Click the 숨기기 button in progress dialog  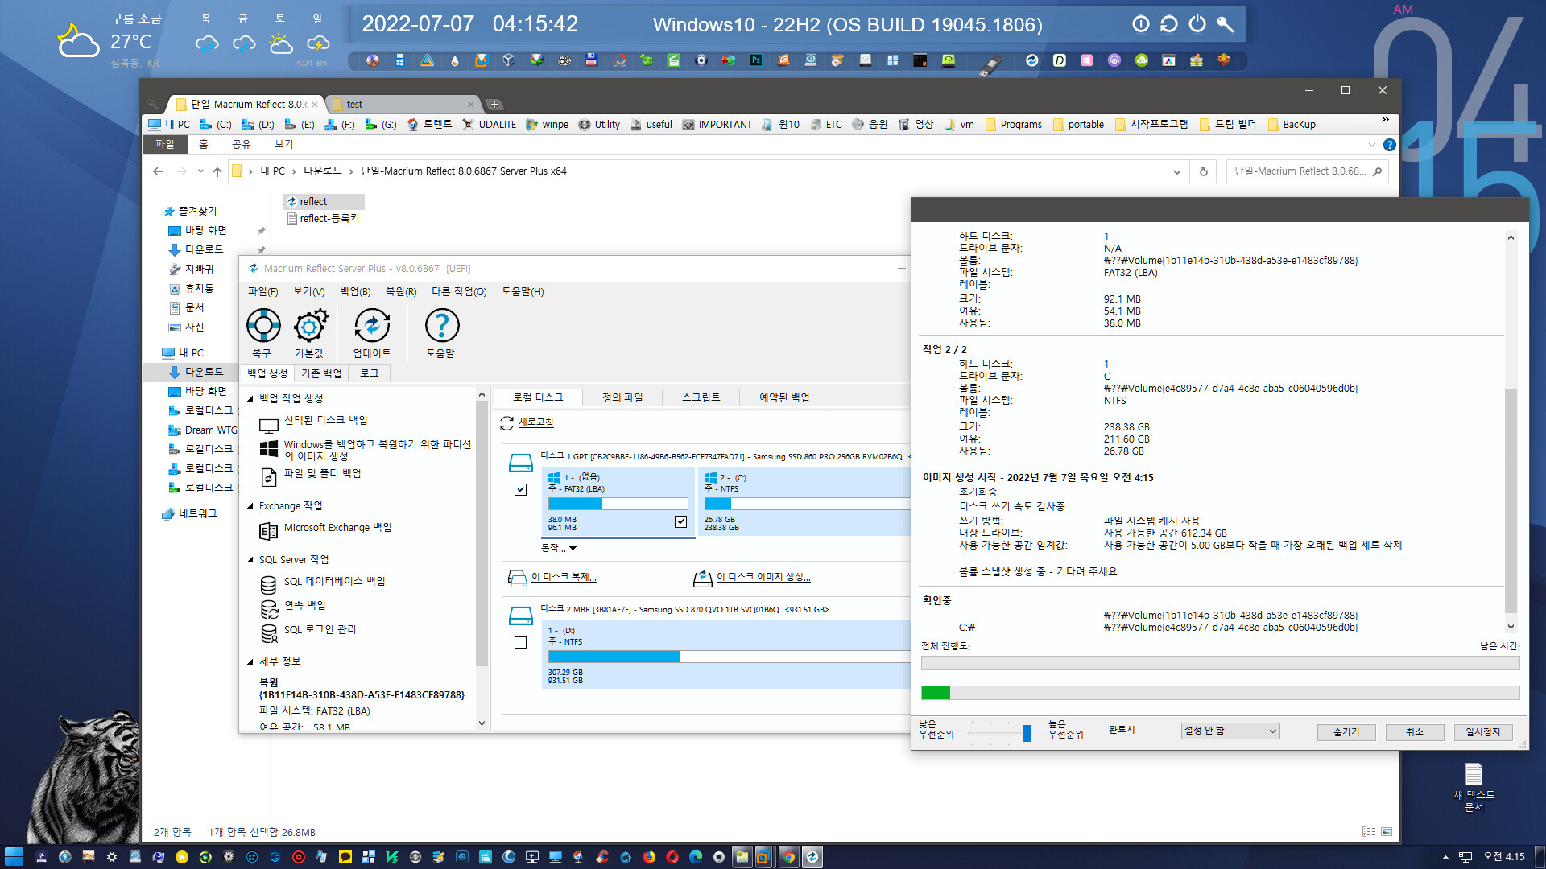[x=1346, y=732]
